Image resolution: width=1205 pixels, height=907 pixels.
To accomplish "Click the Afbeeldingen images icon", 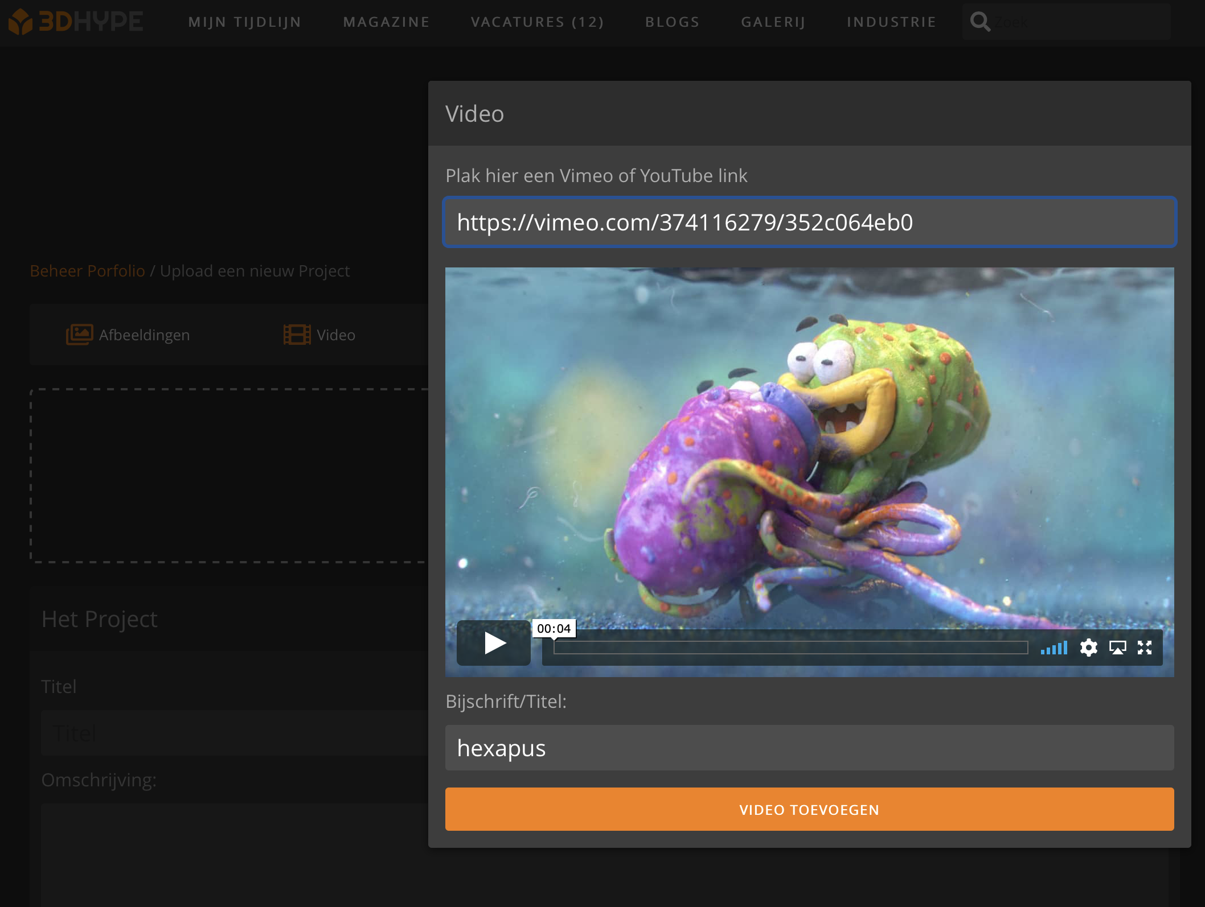I will pos(79,335).
